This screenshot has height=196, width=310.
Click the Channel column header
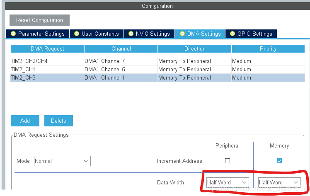pyautogui.click(x=121, y=49)
